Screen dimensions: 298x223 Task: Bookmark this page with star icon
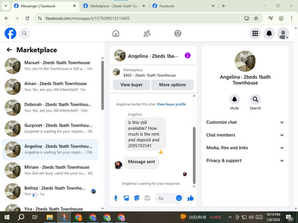[x=256, y=18]
